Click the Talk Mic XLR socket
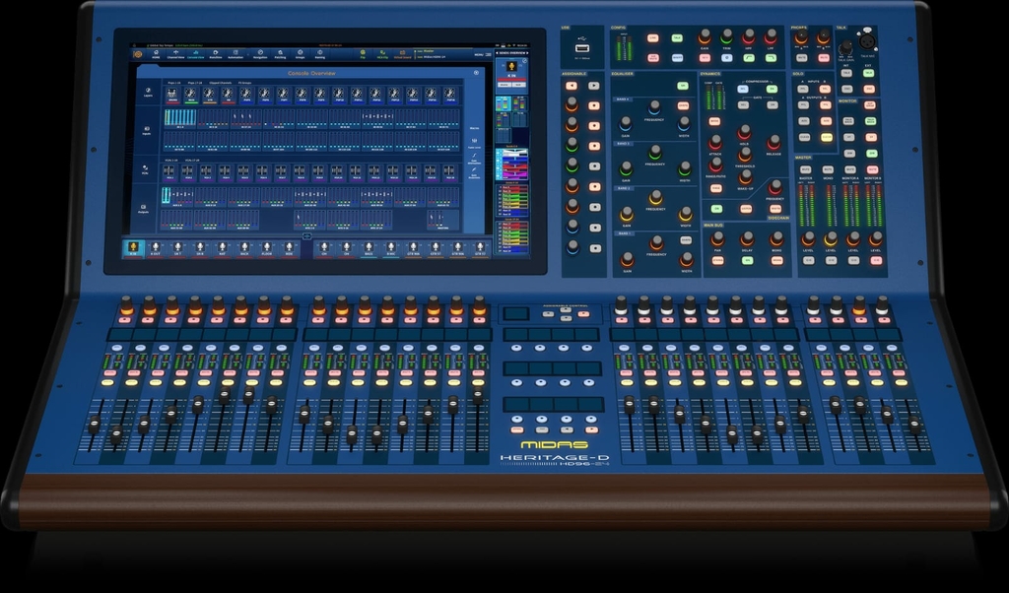Viewport: 1009px width, 593px height. (866, 41)
